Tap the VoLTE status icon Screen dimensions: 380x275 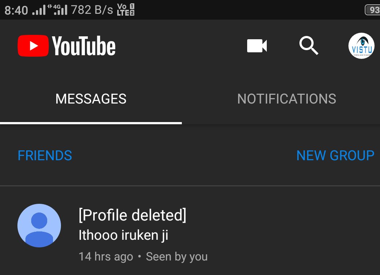126,10
